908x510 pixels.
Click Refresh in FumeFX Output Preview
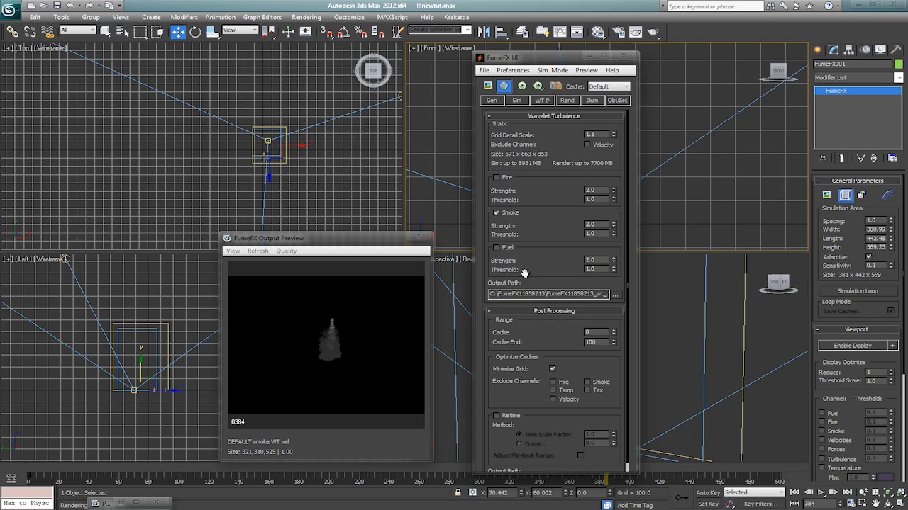[x=258, y=251]
